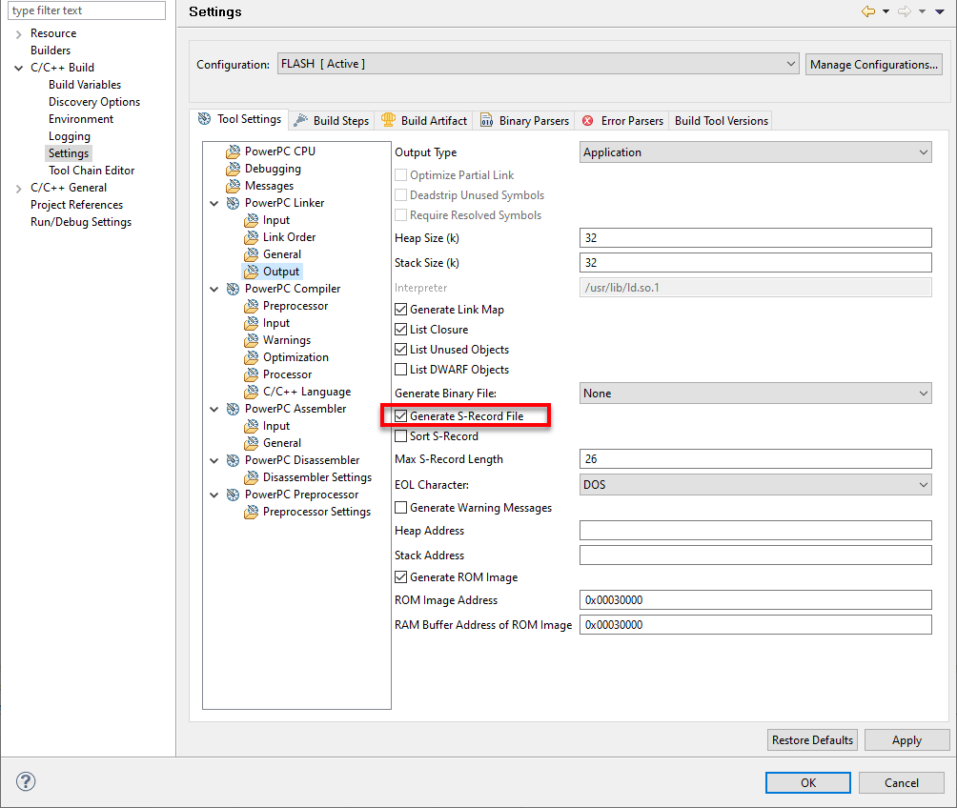This screenshot has height=808, width=957.
Task: Switch to the Build Tool Versions tab
Action: [721, 120]
